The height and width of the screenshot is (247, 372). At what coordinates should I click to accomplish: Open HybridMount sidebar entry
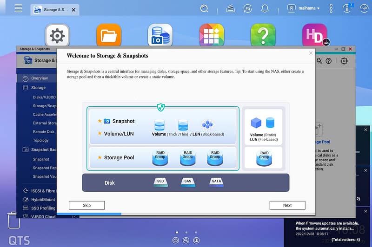pos(39,200)
